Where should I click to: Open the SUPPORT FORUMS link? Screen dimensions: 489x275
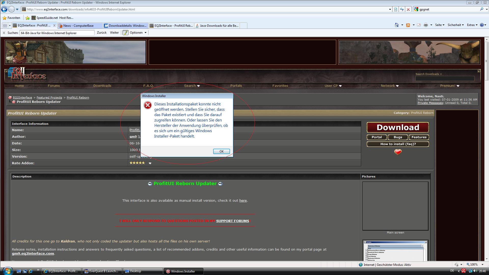233,221
